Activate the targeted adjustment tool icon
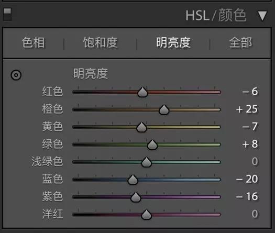The height and width of the screenshot is (233, 275). [16, 75]
